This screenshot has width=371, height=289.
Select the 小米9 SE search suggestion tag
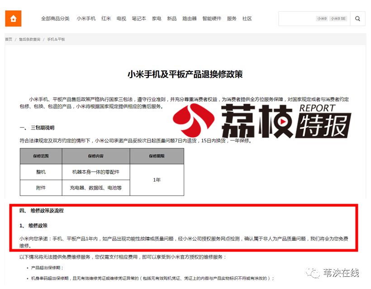(338, 18)
